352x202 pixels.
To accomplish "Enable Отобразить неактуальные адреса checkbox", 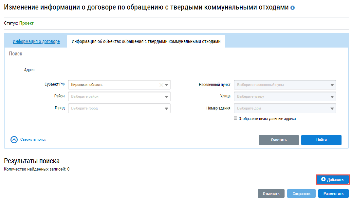I will click(235, 118).
